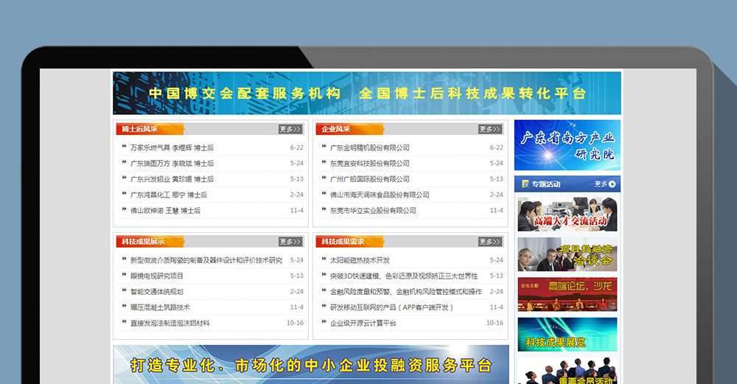
Task: Open 科技成果展览 thumbnail
Action: point(567,334)
